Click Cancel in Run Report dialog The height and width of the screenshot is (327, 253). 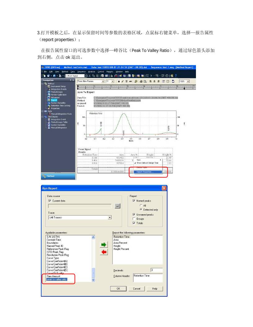pyautogui.click(x=136, y=288)
